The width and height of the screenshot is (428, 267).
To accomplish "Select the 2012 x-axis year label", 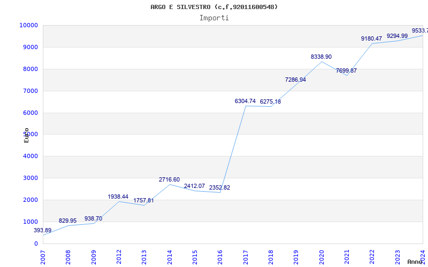I will [x=119, y=256].
